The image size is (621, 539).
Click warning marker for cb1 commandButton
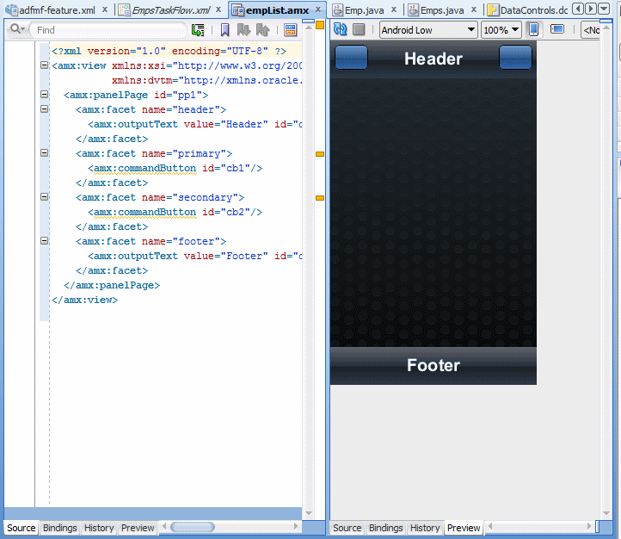(x=320, y=154)
